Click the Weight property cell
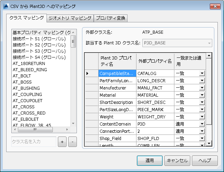 point(117,117)
